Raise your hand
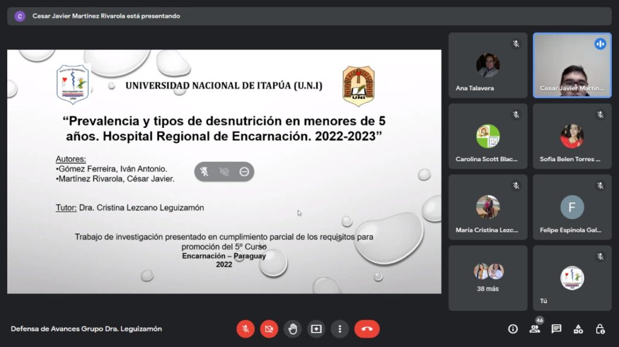 293,329
